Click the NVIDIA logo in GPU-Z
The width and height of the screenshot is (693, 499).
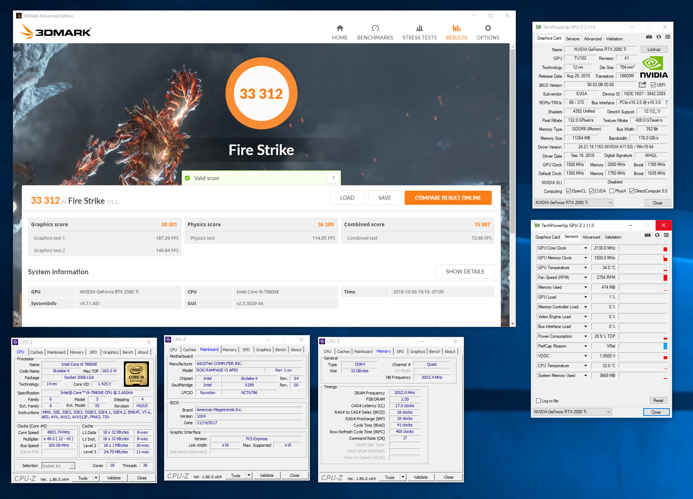point(654,67)
